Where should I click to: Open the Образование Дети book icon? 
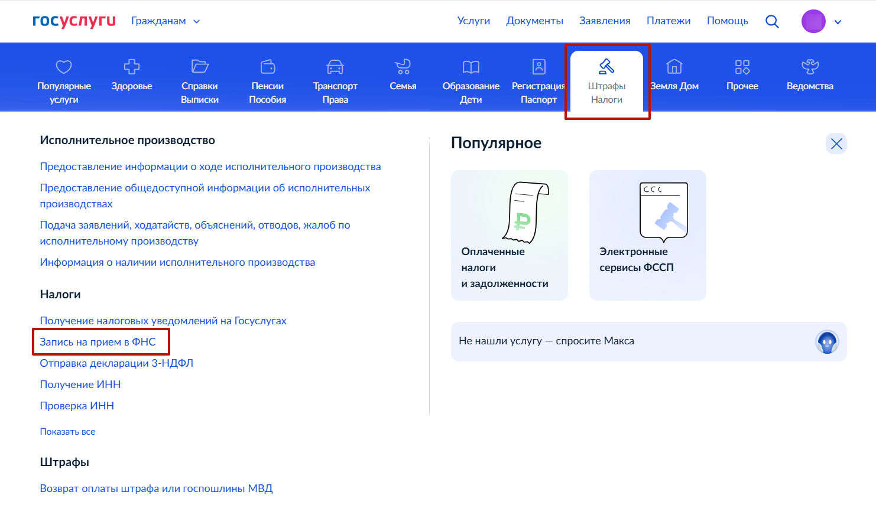coord(471,67)
